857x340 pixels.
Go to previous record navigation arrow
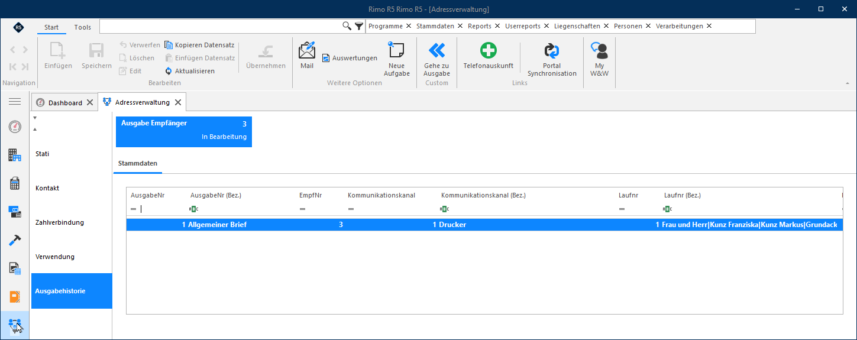[13, 50]
